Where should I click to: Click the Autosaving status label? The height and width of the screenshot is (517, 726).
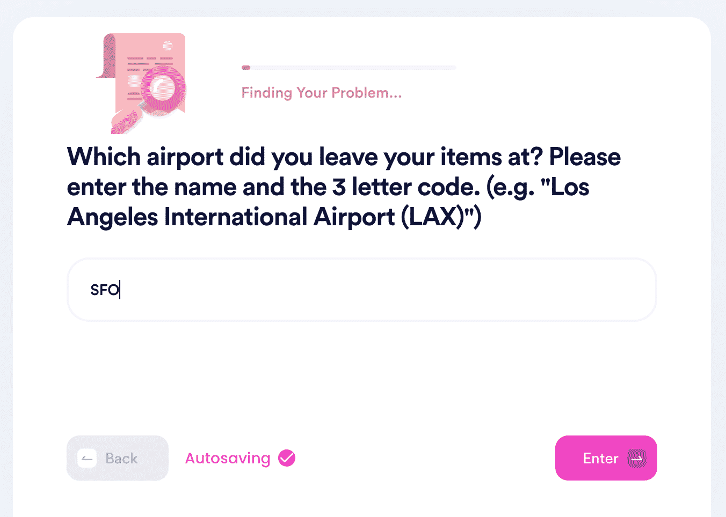[x=228, y=459]
